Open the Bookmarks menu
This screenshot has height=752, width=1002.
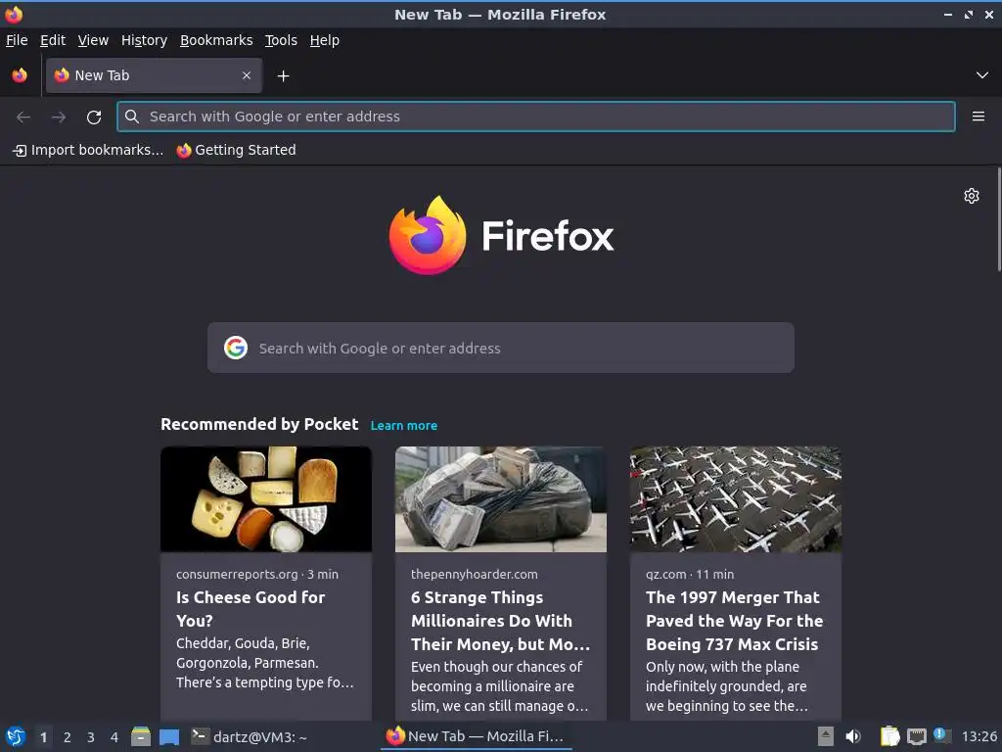(x=216, y=40)
